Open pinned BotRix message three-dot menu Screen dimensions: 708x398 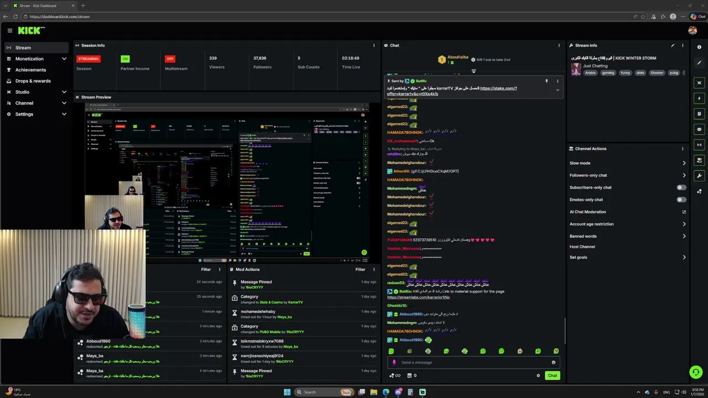(x=558, y=81)
